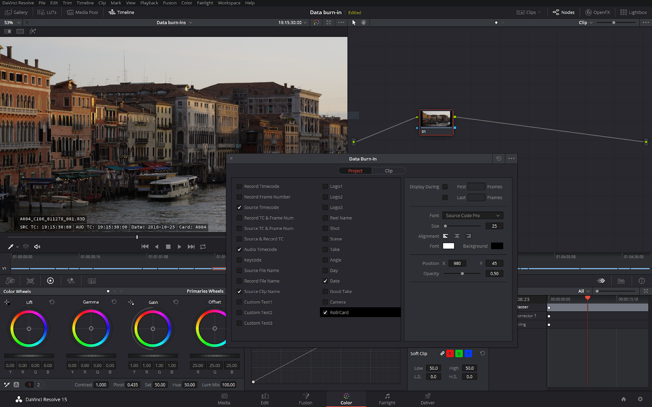652x407 pixels.
Task: Uncheck the Source Timecode checkbox
Action: 239,208
